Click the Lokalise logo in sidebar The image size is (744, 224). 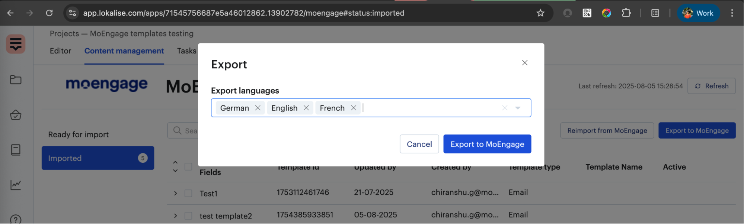[16, 44]
